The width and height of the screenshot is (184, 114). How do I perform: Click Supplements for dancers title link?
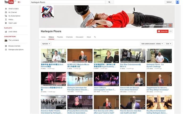157,89
